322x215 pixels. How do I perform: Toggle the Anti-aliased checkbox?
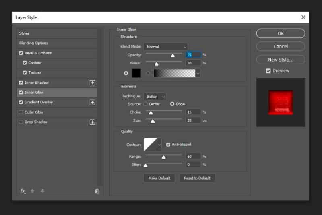[x=168, y=145]
